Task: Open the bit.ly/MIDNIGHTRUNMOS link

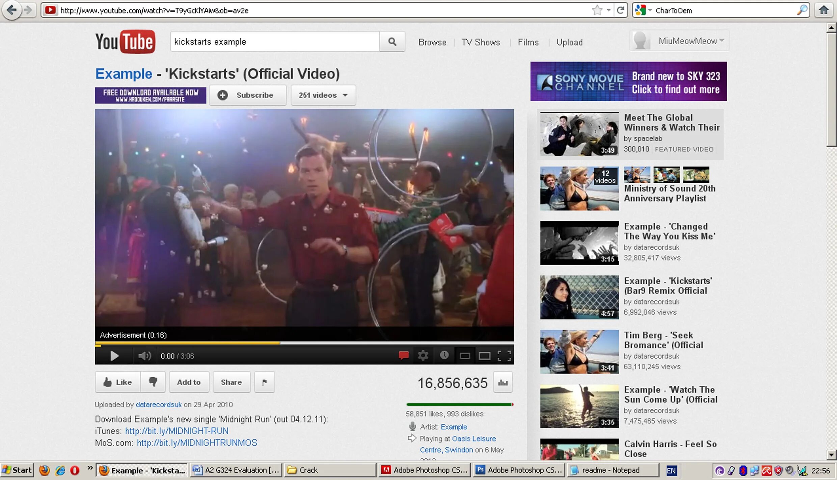Action: coord(197,443)
